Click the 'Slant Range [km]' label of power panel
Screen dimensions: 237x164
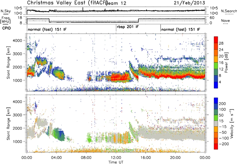tap(9, 62)
